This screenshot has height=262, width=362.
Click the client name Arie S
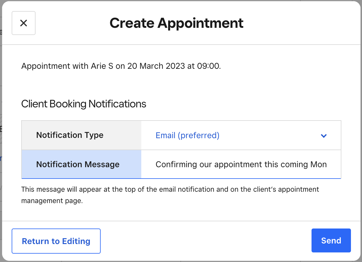tap(102, 66)
